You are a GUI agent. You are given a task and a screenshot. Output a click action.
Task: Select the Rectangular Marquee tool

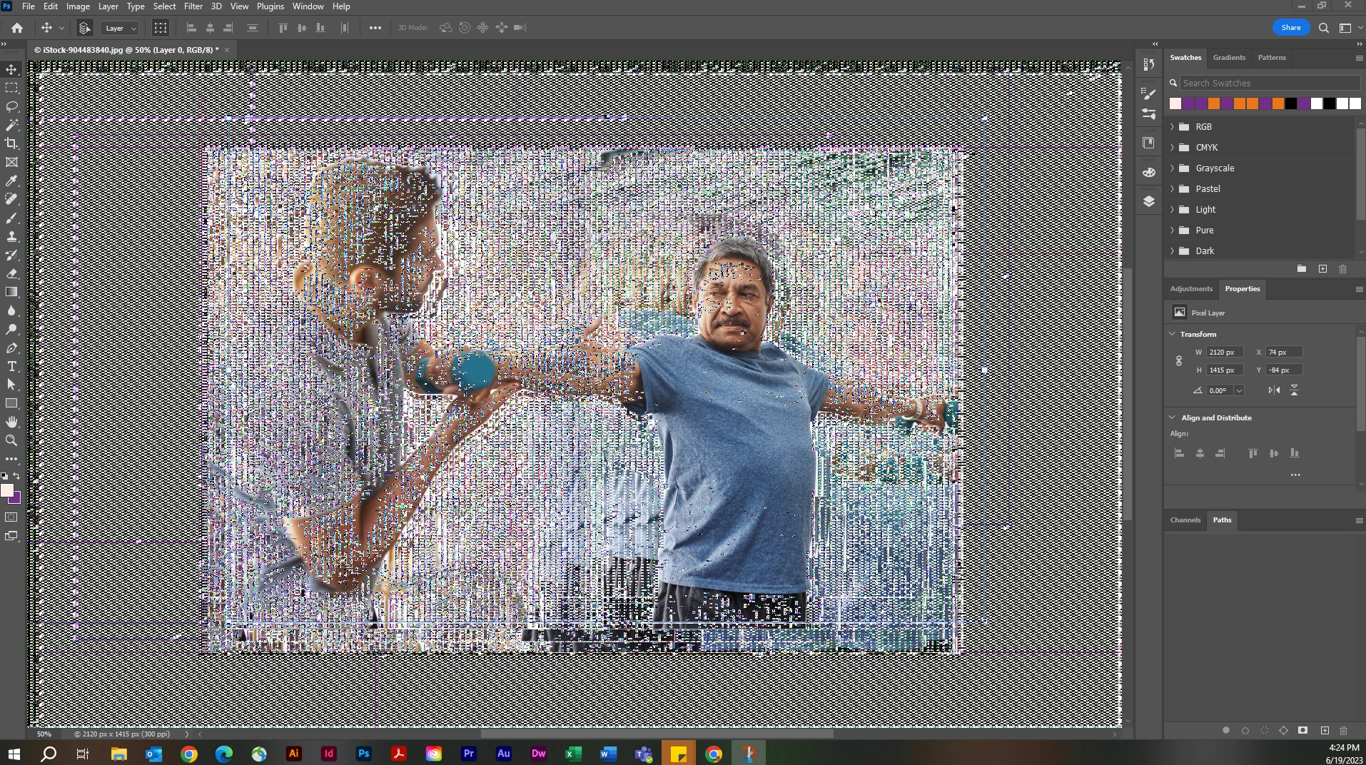[11, 88]
